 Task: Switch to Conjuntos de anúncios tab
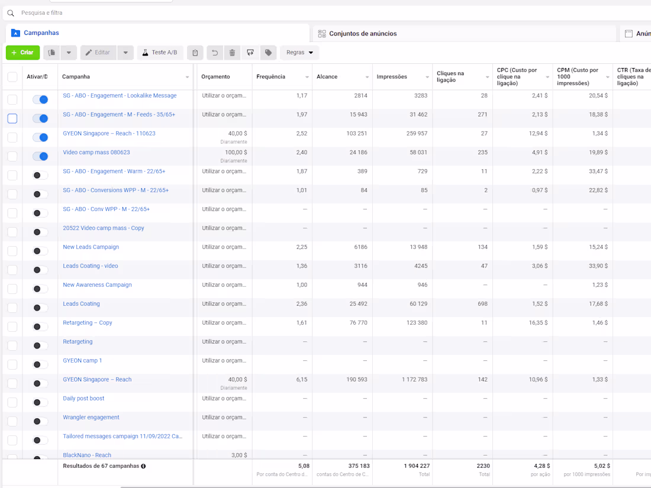pos(362,34)
